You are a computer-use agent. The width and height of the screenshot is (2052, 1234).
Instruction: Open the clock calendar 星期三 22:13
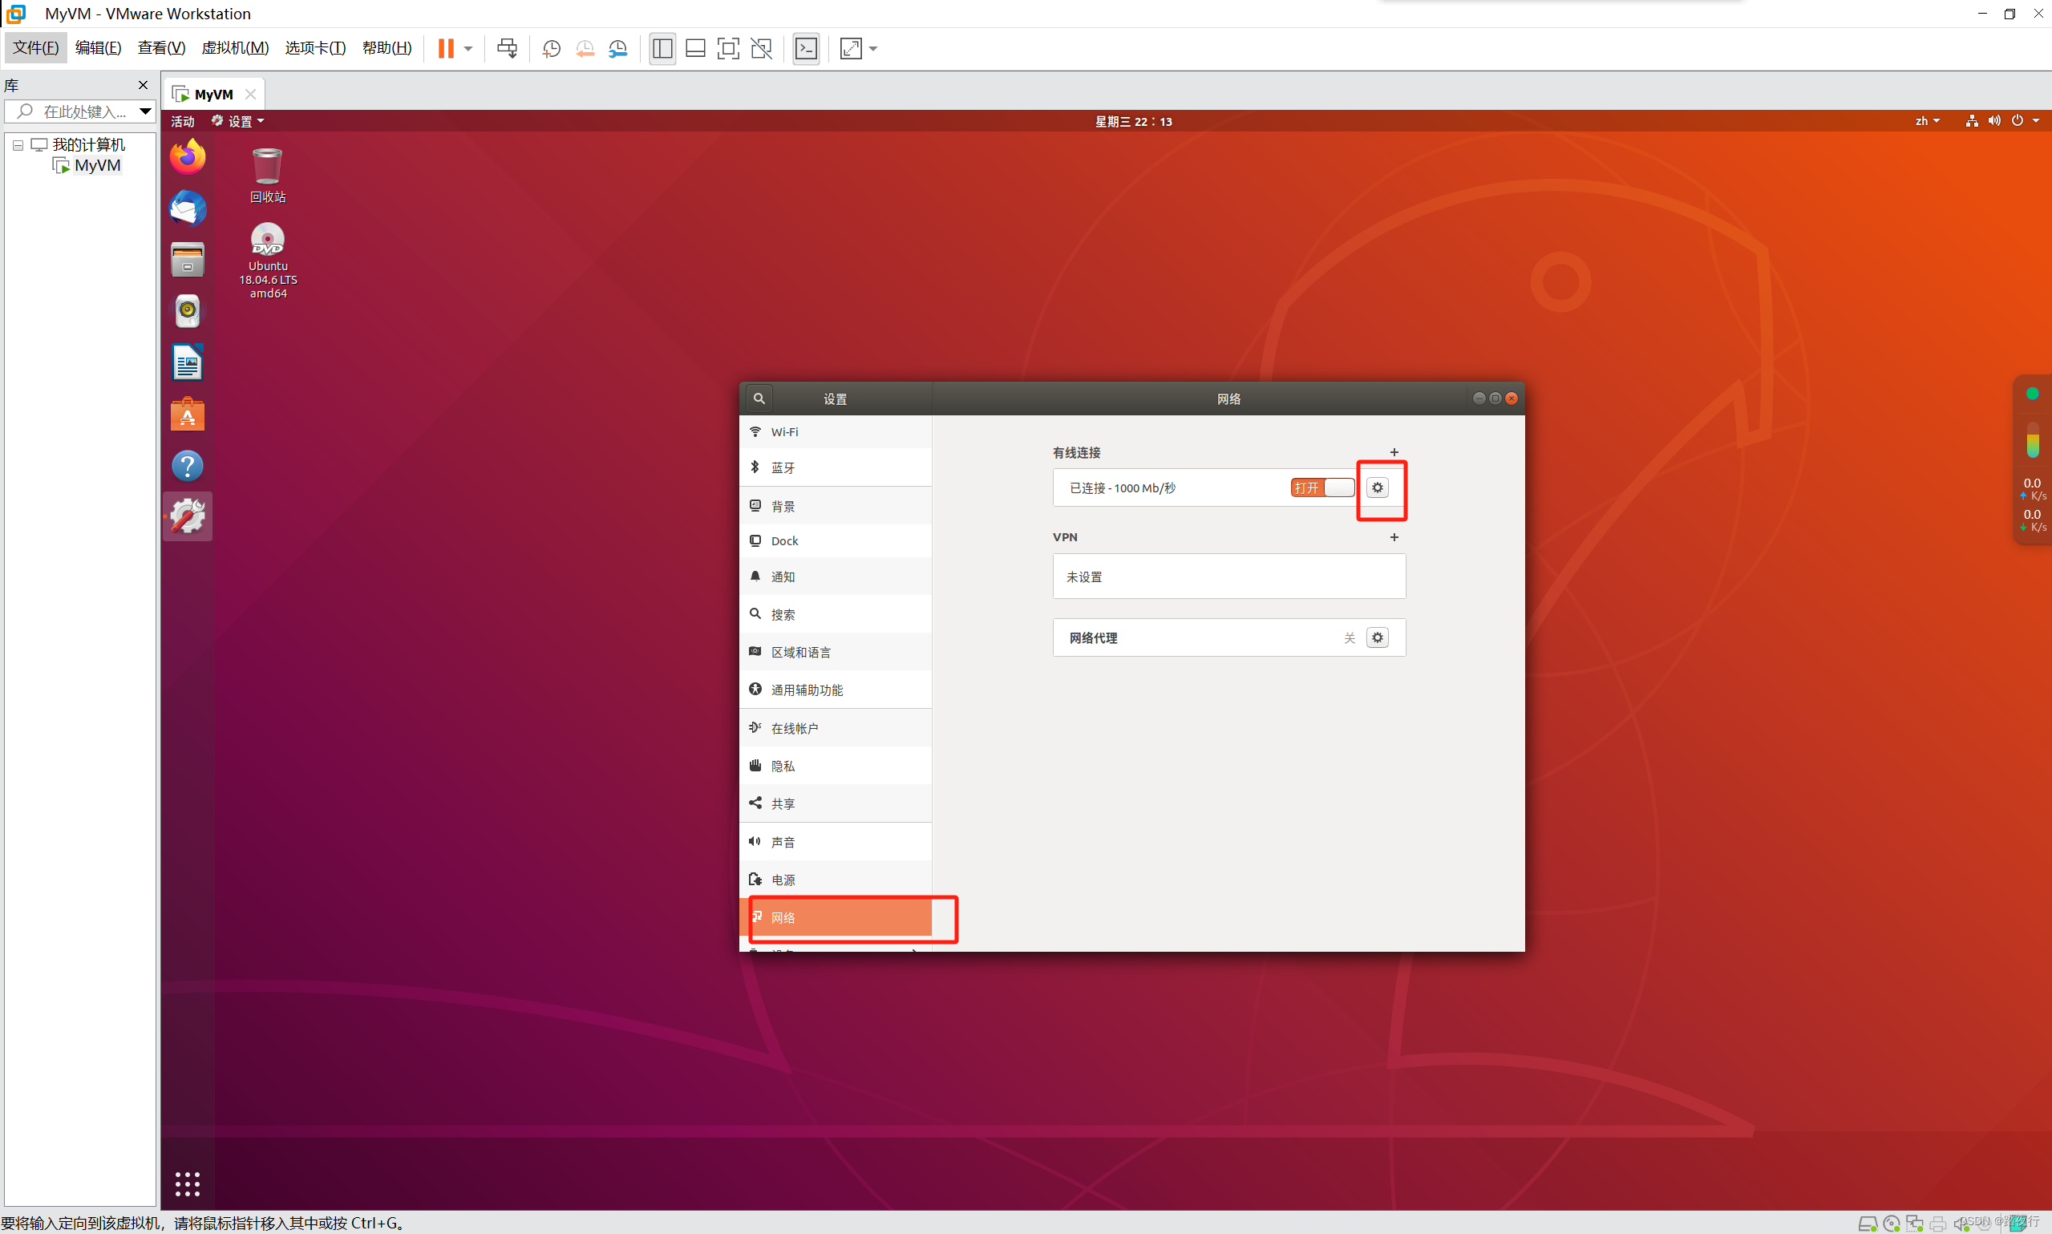tap(1133, 121)
